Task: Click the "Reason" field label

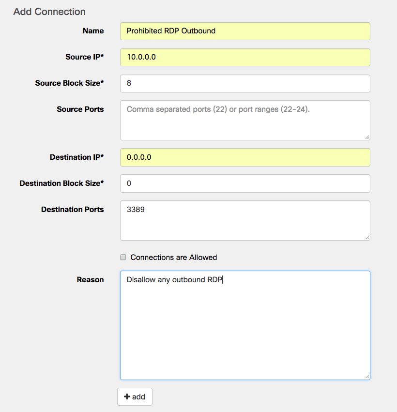Action: [91, 280]
